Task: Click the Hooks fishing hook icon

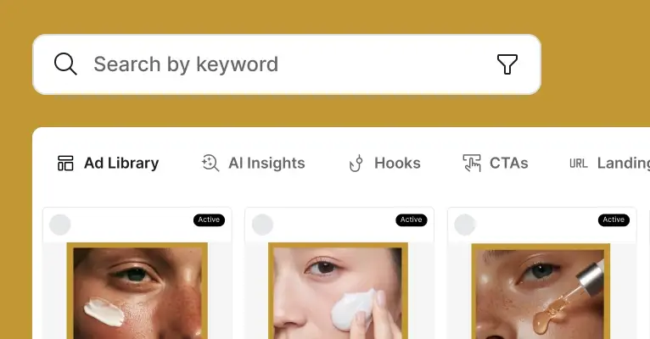Action: (356, 163)
